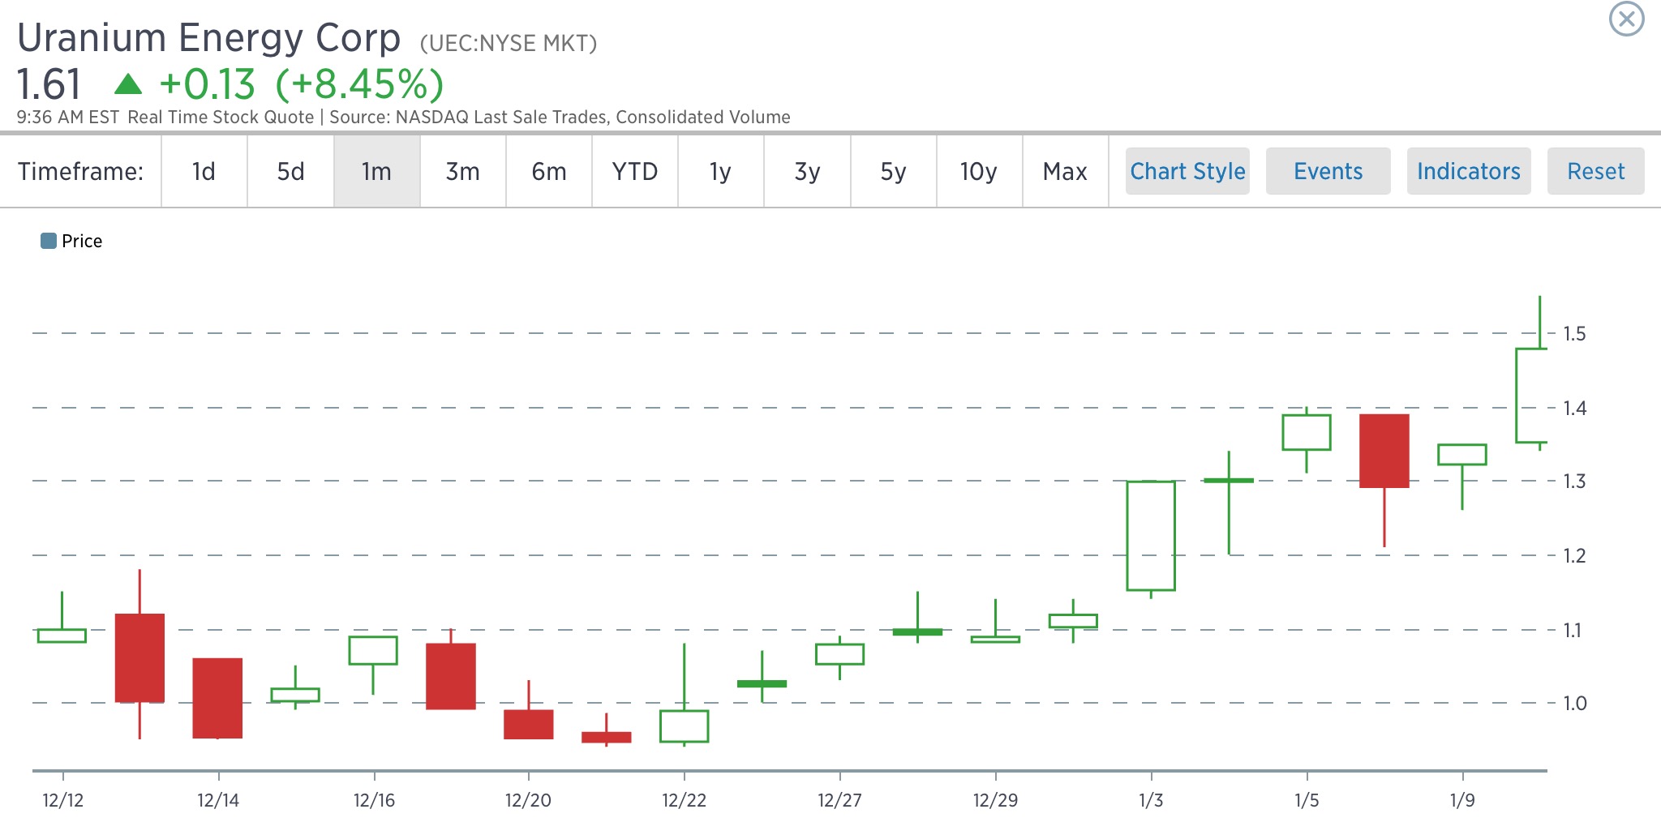The width and height of the screenshot is (1661, 822).
Task: Click the Real Time Stock Quote text
Action: click(221, 117)
